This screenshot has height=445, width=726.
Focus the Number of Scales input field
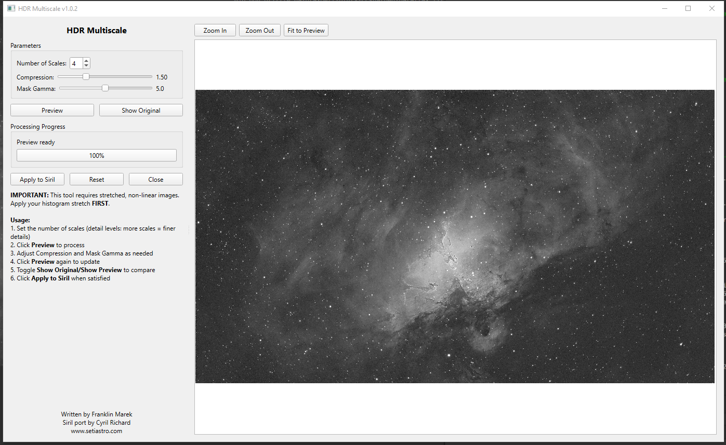(76, 63)
